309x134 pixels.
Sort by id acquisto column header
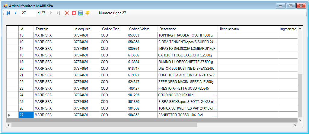[86, 29]
